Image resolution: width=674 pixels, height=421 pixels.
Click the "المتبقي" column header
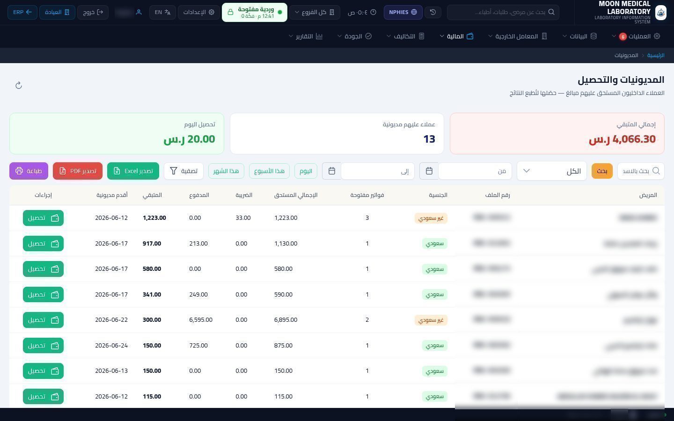152,195
